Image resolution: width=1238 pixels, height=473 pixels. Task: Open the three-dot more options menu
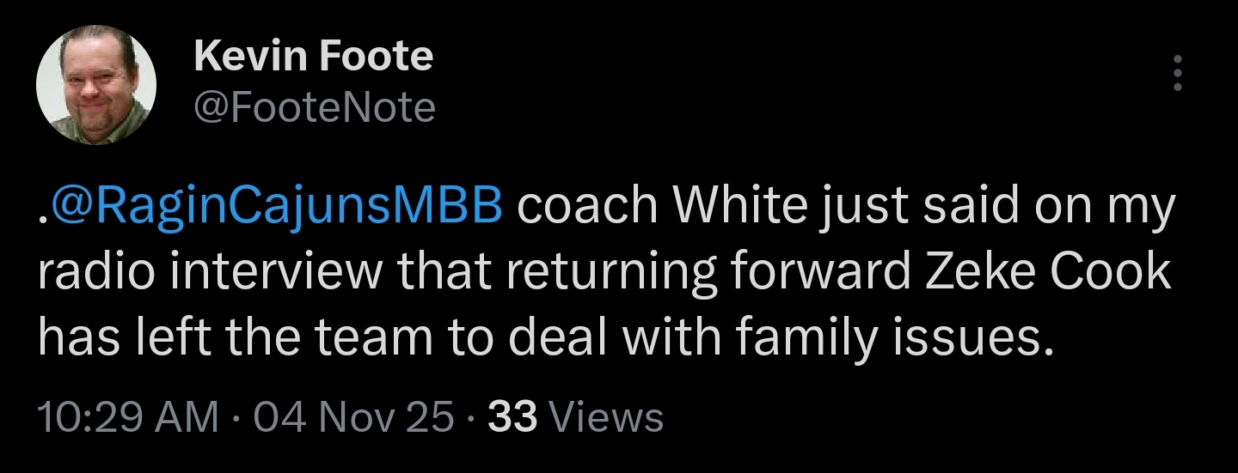click(x=1178, y=74)
